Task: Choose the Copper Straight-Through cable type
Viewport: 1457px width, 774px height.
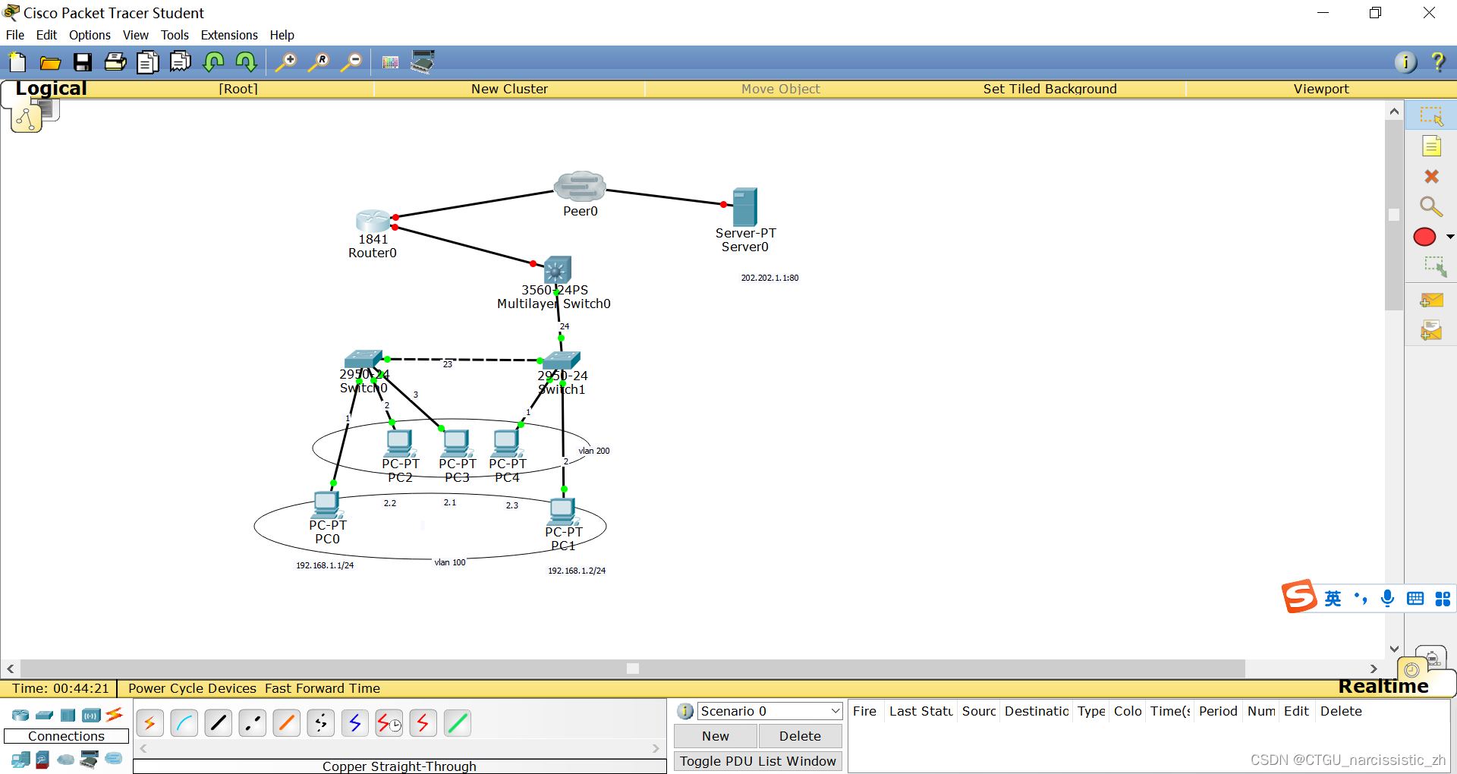Action: point(218,723)
